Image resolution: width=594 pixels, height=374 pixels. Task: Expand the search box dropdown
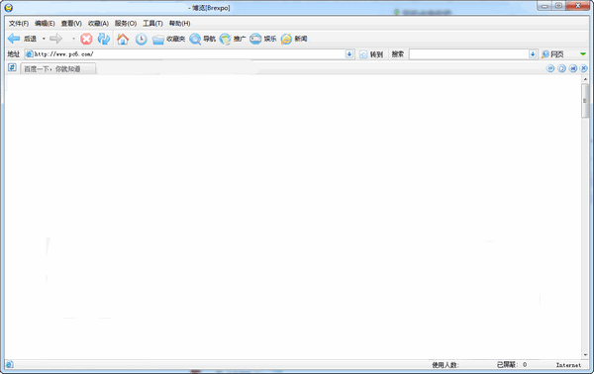[x=533, y=54]
